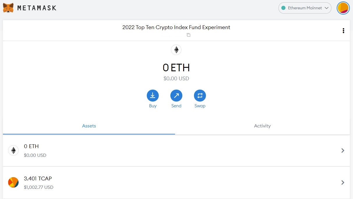Viewport: 353px width, 199px height.
Task: Click the '$0.00 USD' value under main balance
Action: [x=176, y=79]
